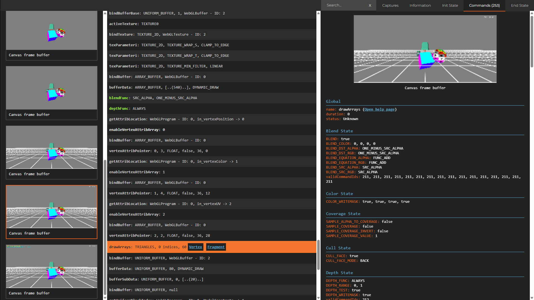This screenshot has width=534, height=300.
Task: Click the large canvas frame buffer preview
Action: [425, 49]
